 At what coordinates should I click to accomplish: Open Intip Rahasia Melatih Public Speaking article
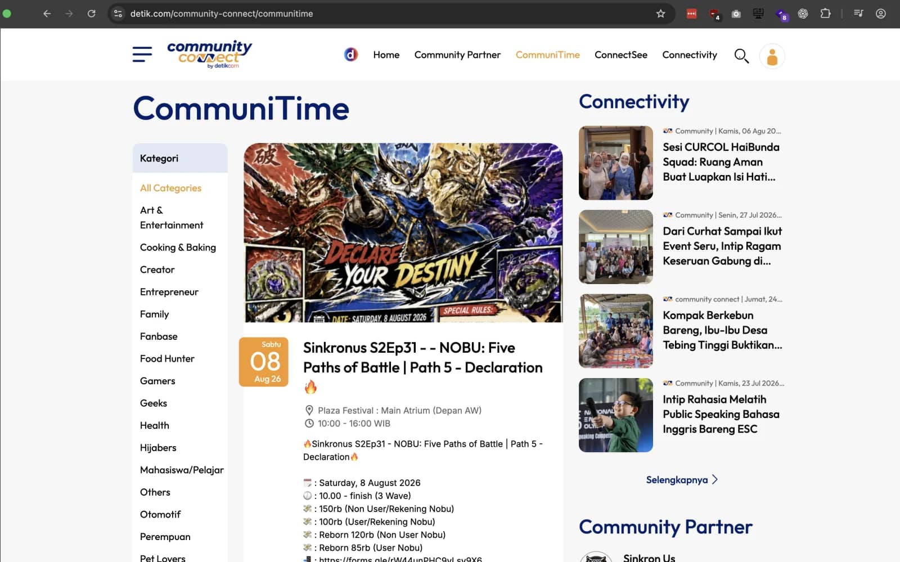[721, 414]
